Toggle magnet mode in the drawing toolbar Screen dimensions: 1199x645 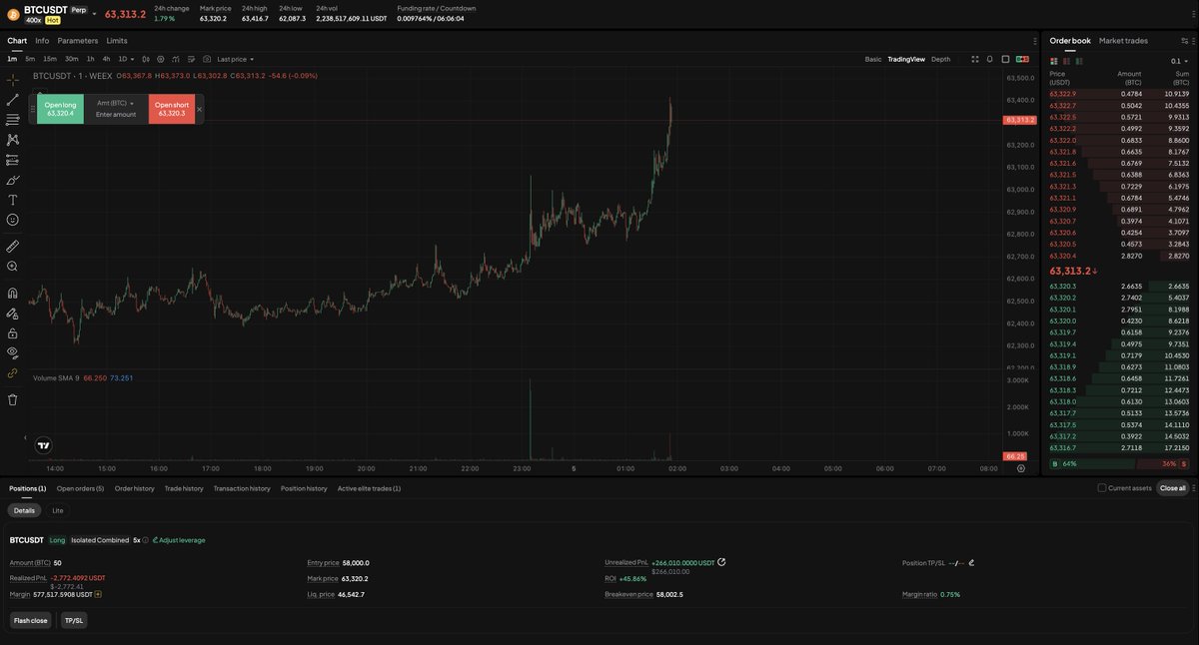[x=12, y=294]
